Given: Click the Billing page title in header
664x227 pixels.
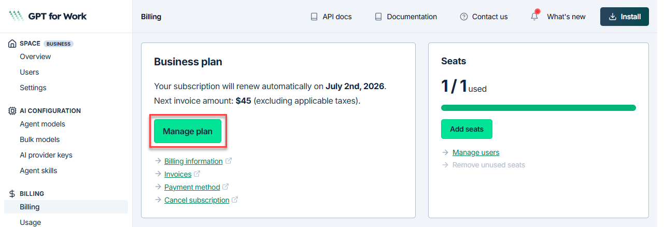Looking at the screenshot, I should (151, 17).
